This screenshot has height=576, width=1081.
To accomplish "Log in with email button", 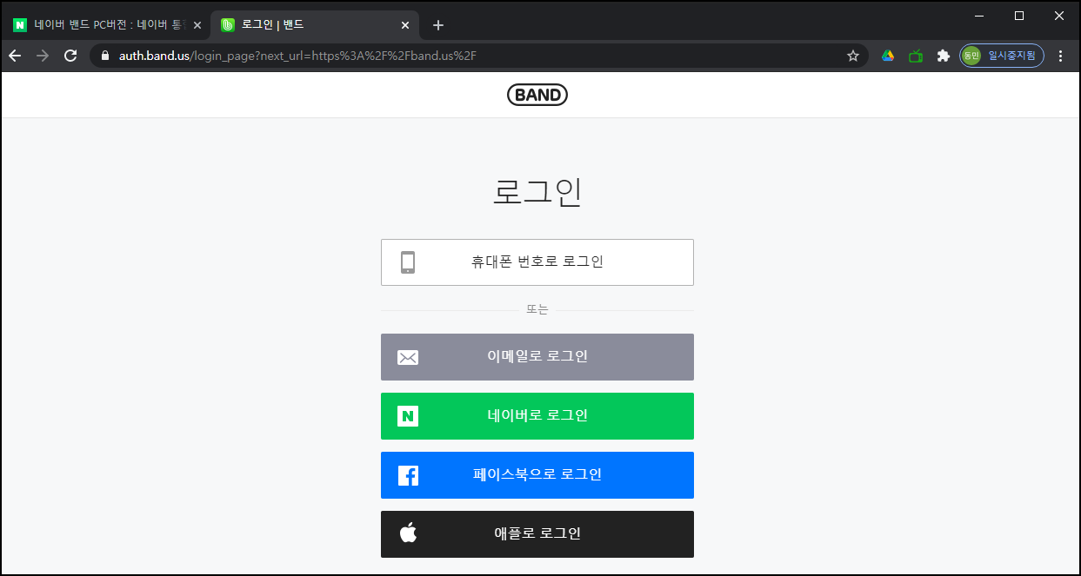I will click(x=537, y=357).
